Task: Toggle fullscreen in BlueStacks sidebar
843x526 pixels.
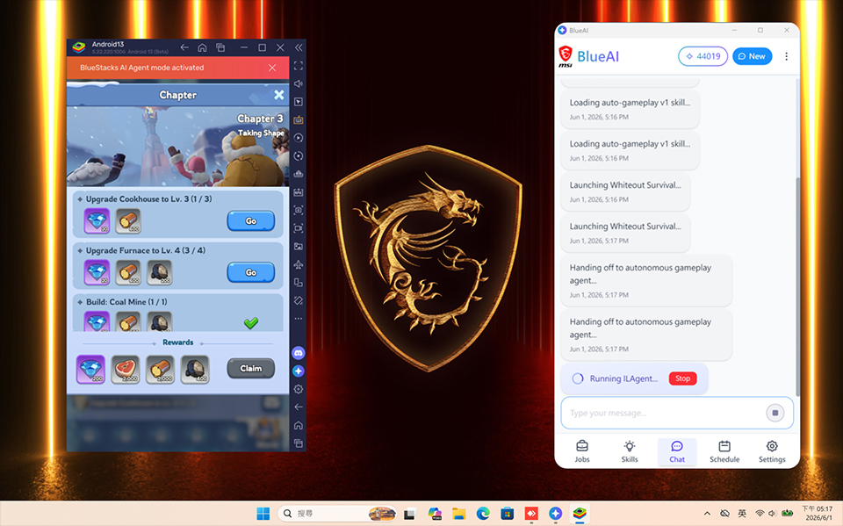Action: click(x=299, y=66)
